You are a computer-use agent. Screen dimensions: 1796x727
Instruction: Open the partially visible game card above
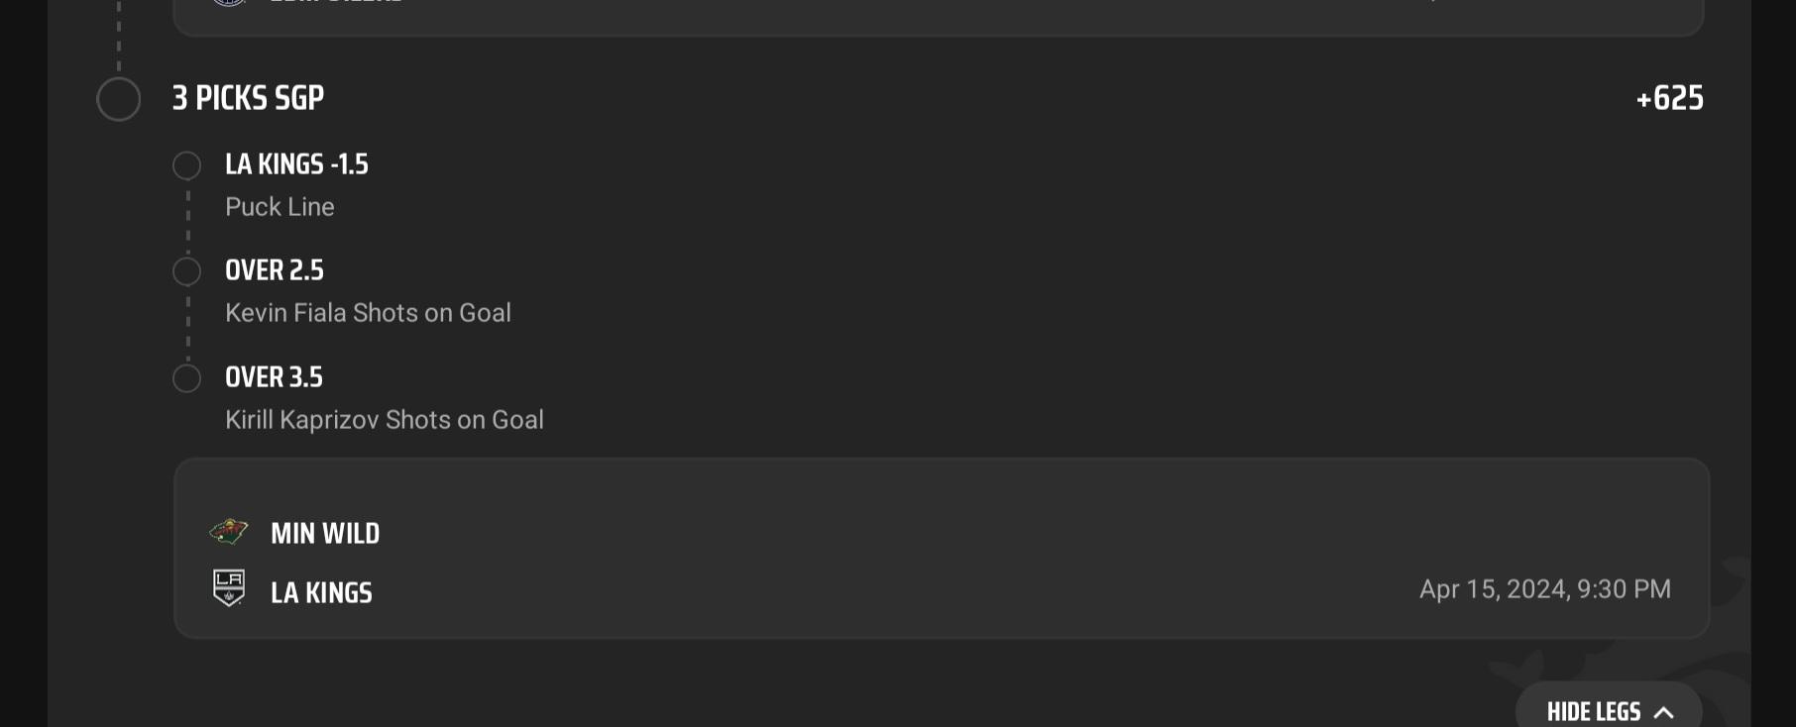pos(939,17)
